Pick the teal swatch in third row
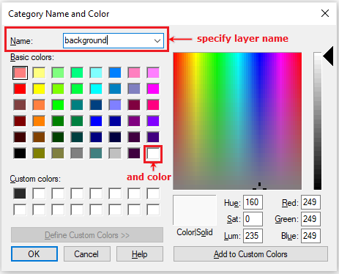This screenshot has height=274, width=339. [77, 105]
